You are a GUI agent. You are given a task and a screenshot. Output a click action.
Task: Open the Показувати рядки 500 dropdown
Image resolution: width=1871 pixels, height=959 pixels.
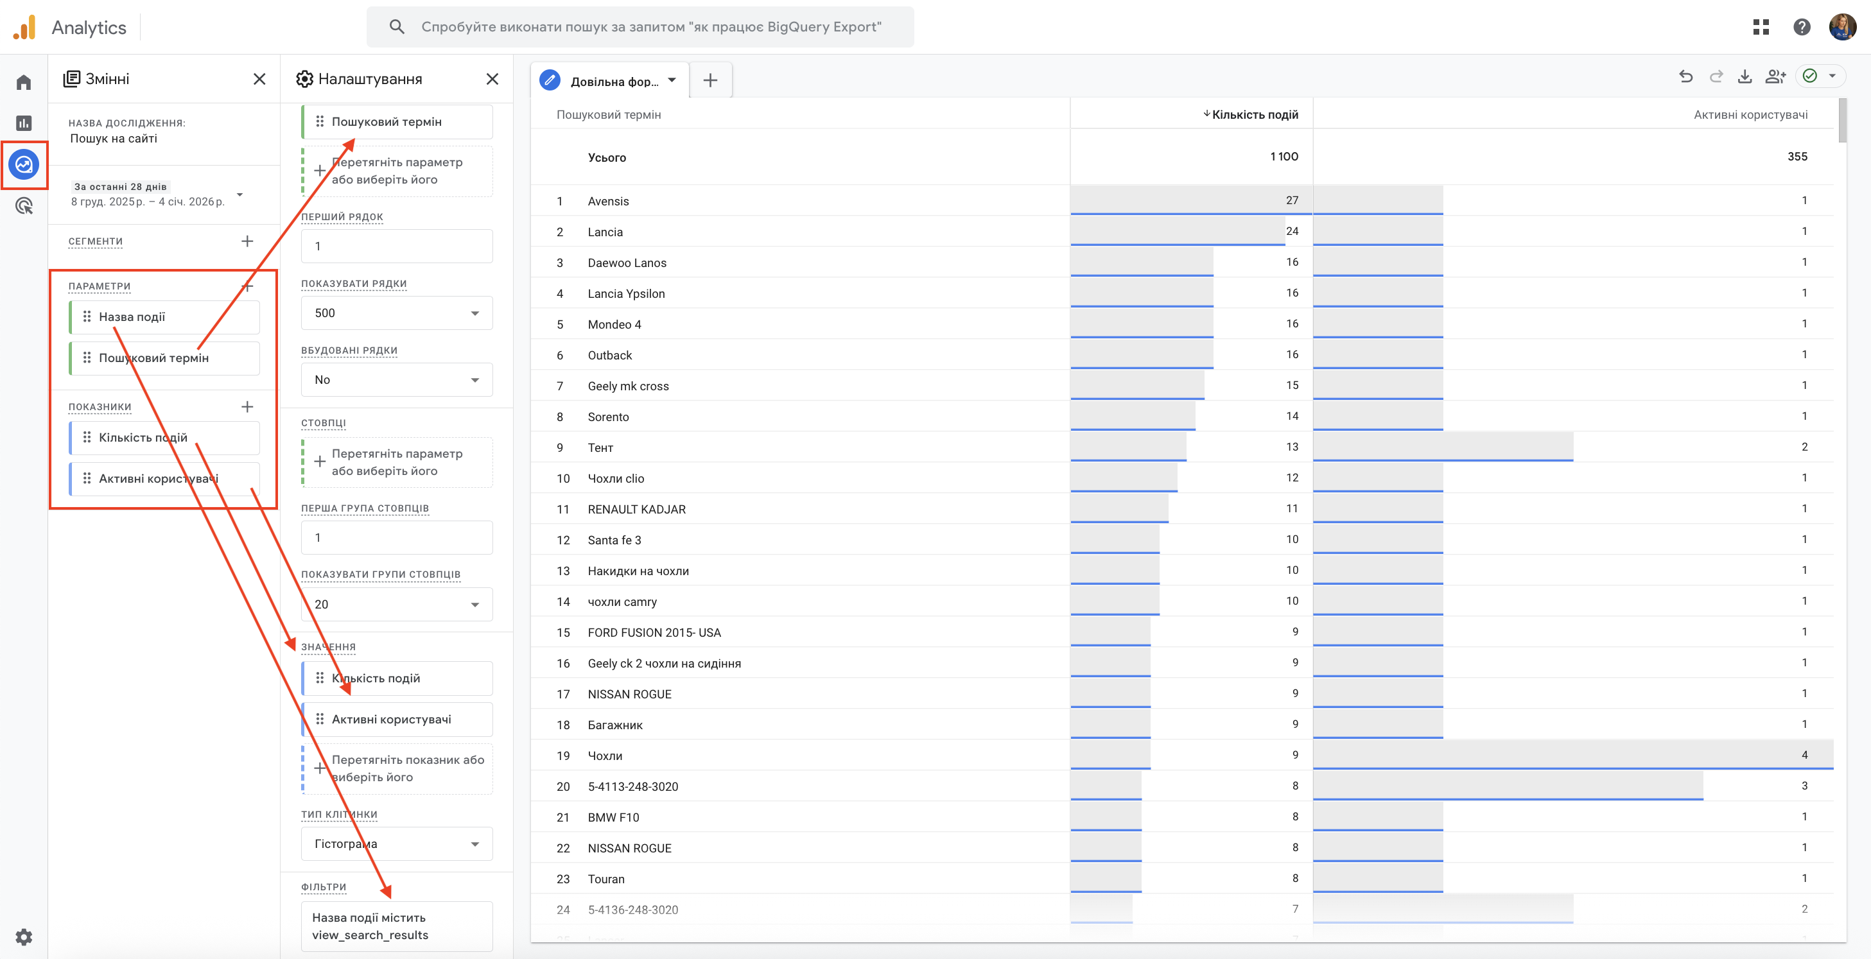pyautogui.click(x=397, y=313)
